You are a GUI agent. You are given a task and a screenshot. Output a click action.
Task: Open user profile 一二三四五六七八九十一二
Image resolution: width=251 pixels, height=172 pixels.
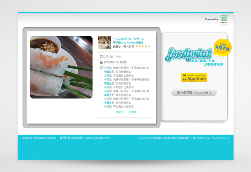pyautogui.click(x=128, y=39)
